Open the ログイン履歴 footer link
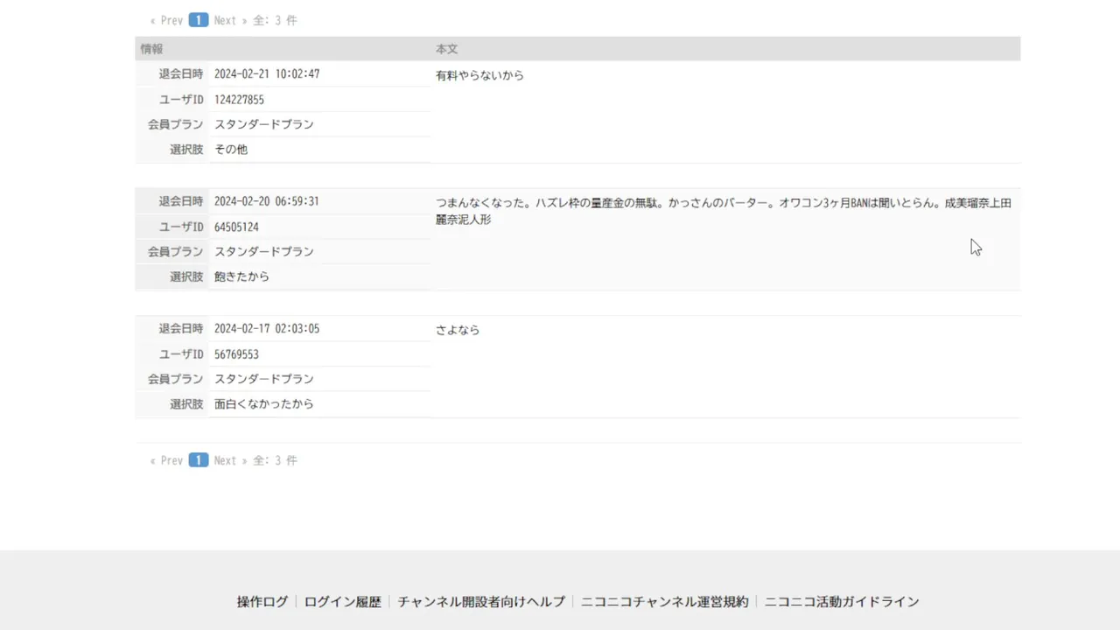The width and height of the screenshot is (1120, 630). pos(343,602)
